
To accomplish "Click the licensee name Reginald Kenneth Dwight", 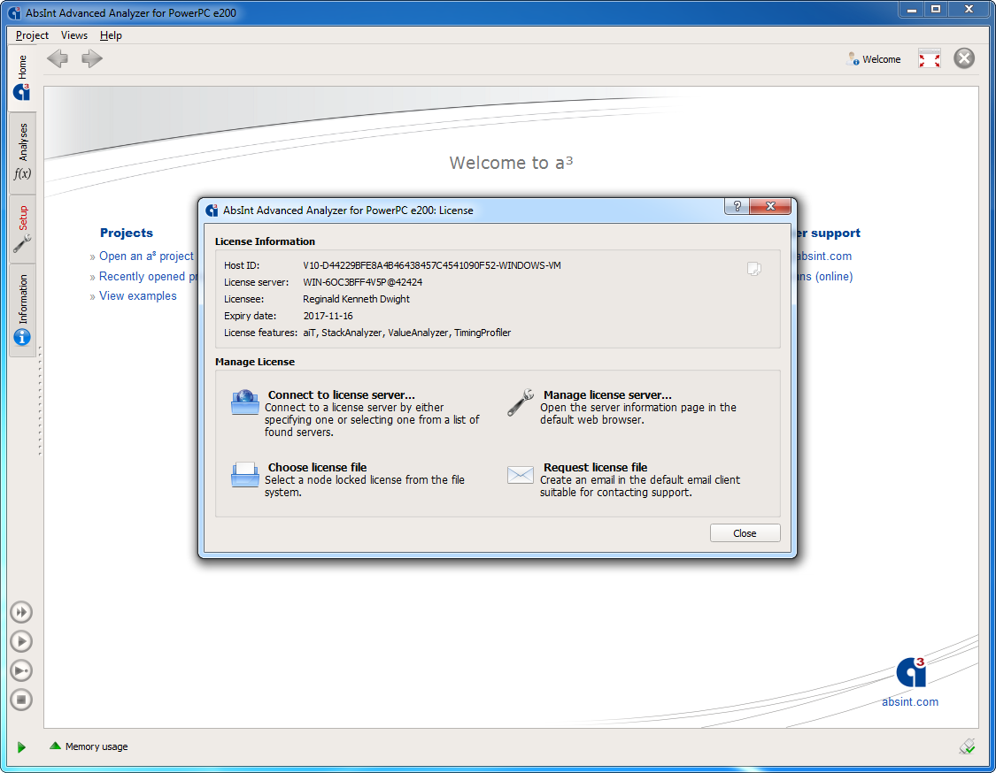I will coord(356,300).
